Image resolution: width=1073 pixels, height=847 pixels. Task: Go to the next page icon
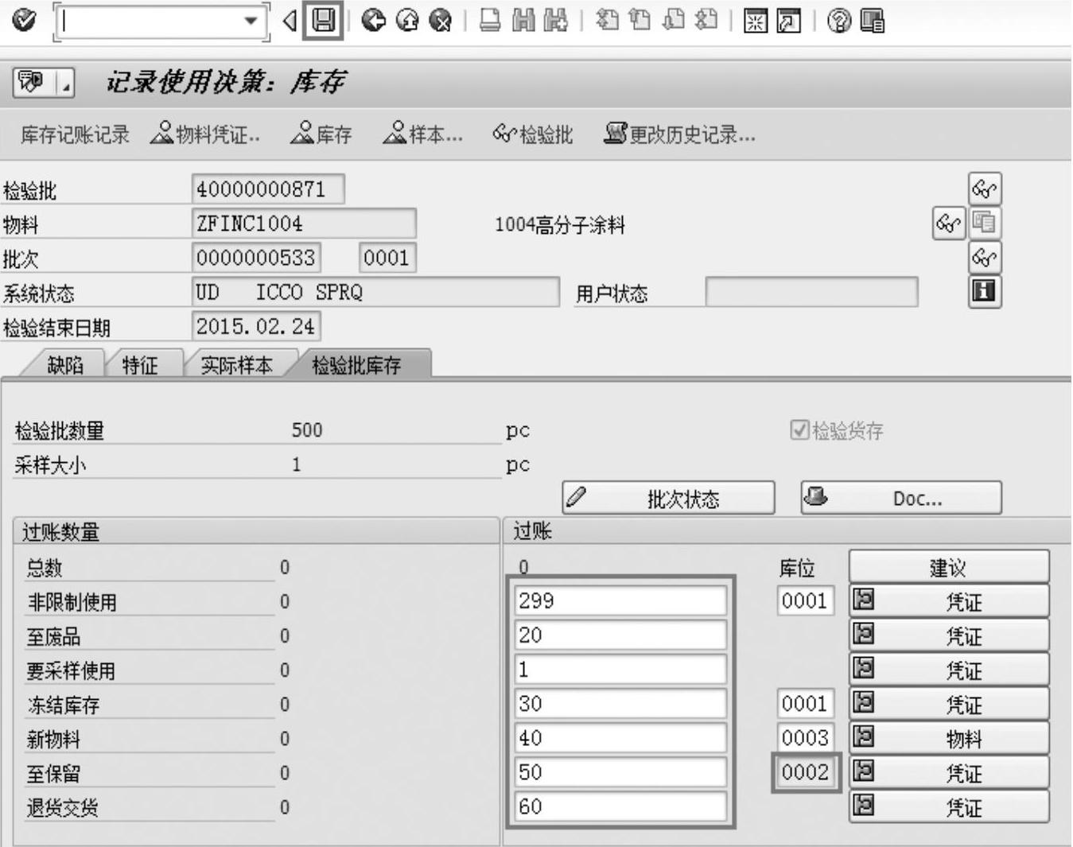[673, 20]
